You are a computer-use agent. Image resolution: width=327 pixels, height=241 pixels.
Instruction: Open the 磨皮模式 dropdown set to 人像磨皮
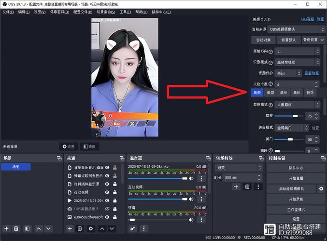(298, 105)
